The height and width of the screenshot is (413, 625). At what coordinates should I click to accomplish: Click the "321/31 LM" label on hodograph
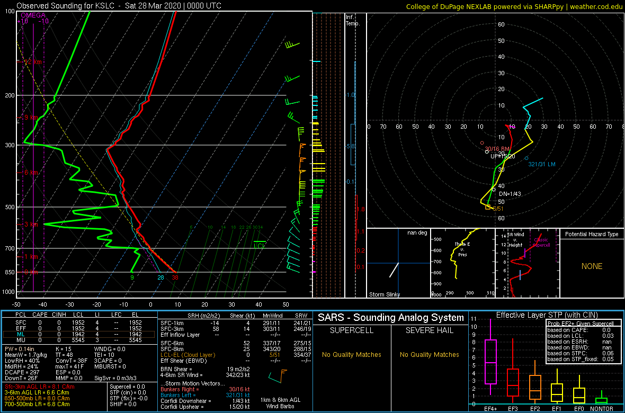[542, 164]
